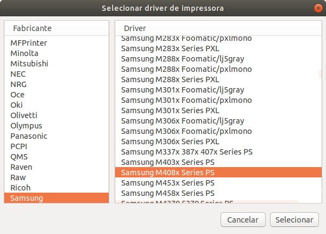Click the Cancelar button

coord(243,220)
